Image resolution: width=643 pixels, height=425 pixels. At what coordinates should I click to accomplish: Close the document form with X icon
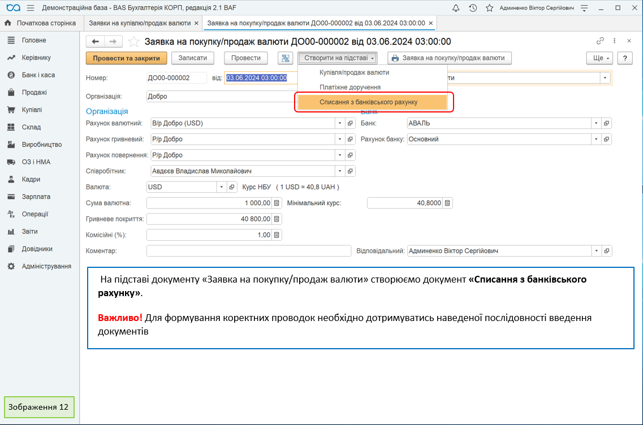click(629, 41)
